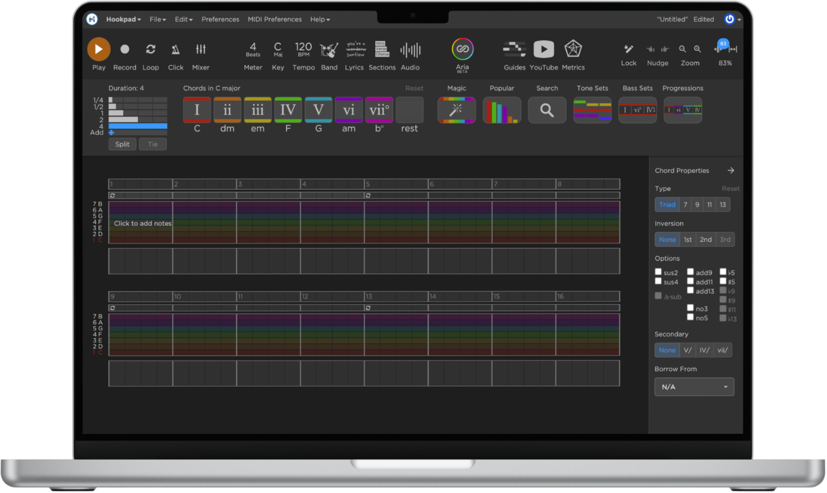Viewport: 827px width, 493px height.
Task: Open the Help dropdown menu
Action: [320, 19]
